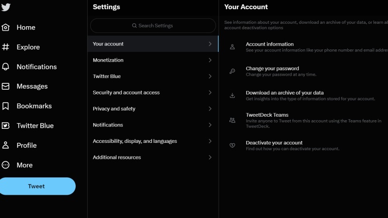Click the key icon for Change your password
Screen dimensions: 388x218
232,71
